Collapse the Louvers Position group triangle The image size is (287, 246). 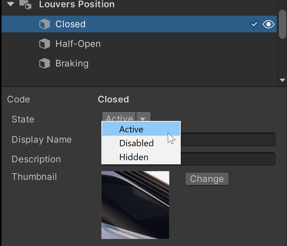point(11,4)
